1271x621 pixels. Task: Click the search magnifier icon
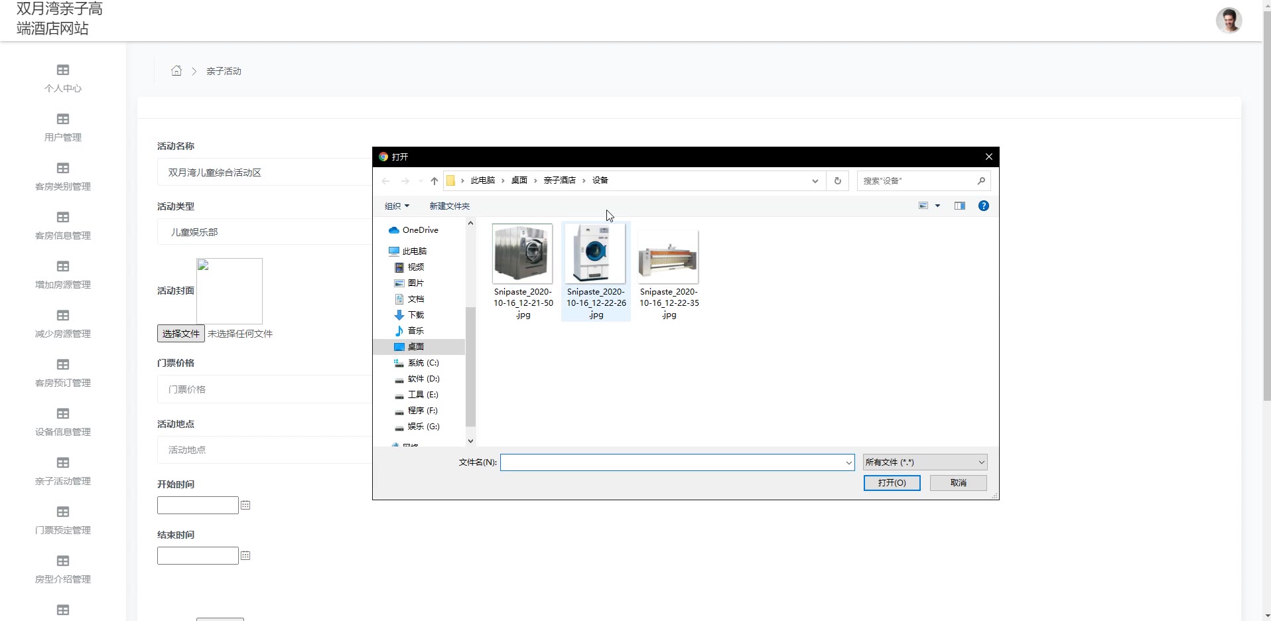coord(981,181)
